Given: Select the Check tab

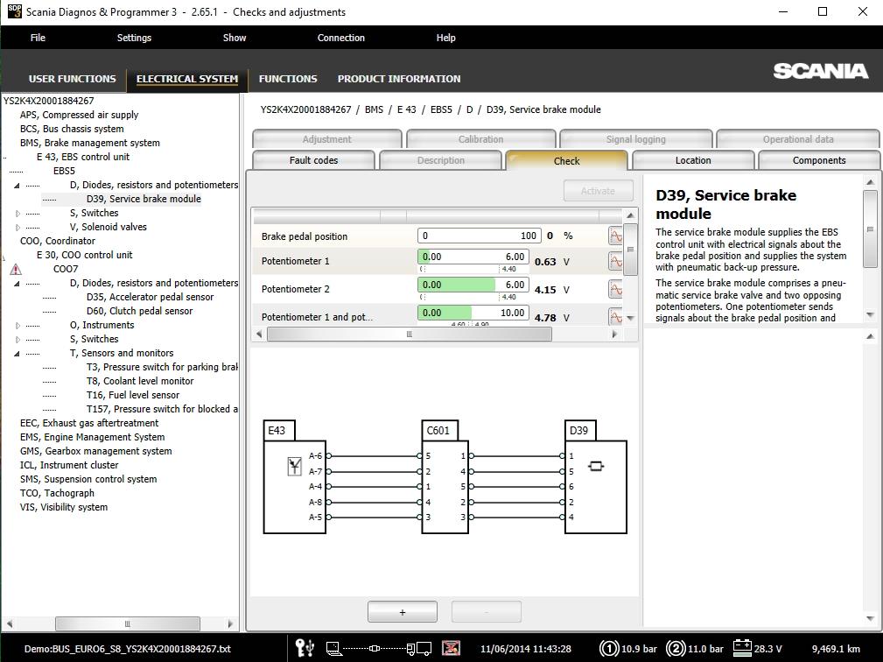Looking at the screenshot, I should tap(566, 160).
